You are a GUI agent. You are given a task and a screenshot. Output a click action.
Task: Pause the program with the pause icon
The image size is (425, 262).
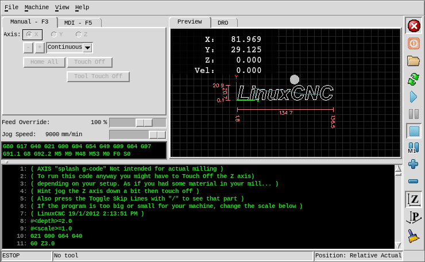coord(414,114)
